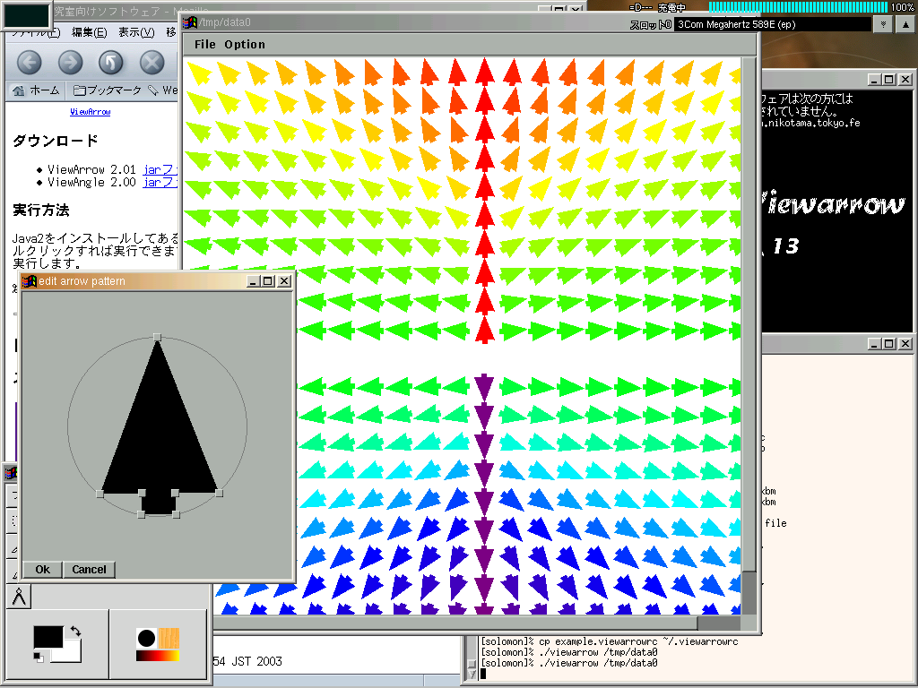Open the active gradient bar in GIMP
Viewport: 918px width, 688px height.
click(x=158, y=656)
